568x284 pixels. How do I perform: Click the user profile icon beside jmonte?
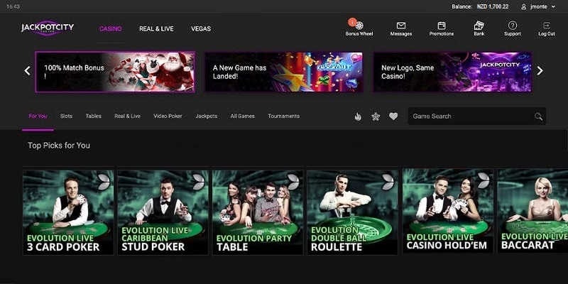coord(523,6)
